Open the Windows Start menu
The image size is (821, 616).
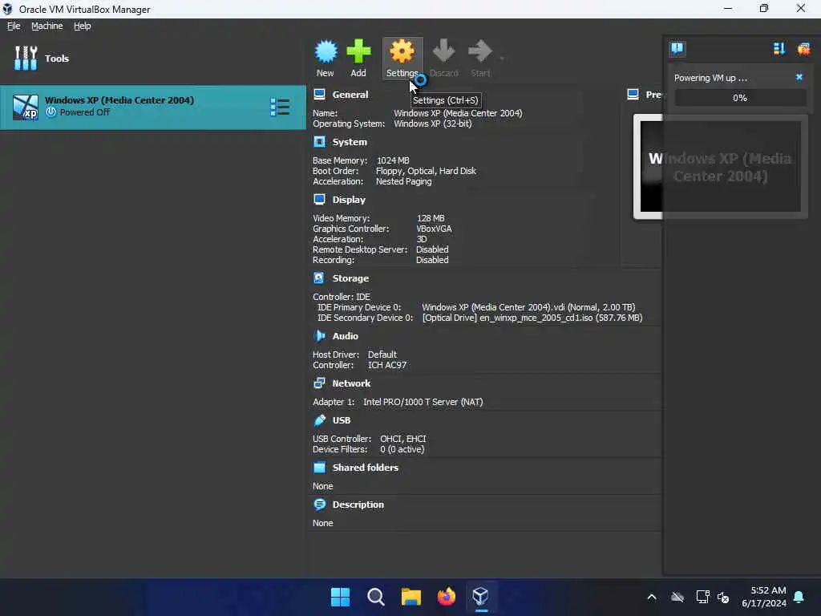pyautogui.click(x=340, y=597)
